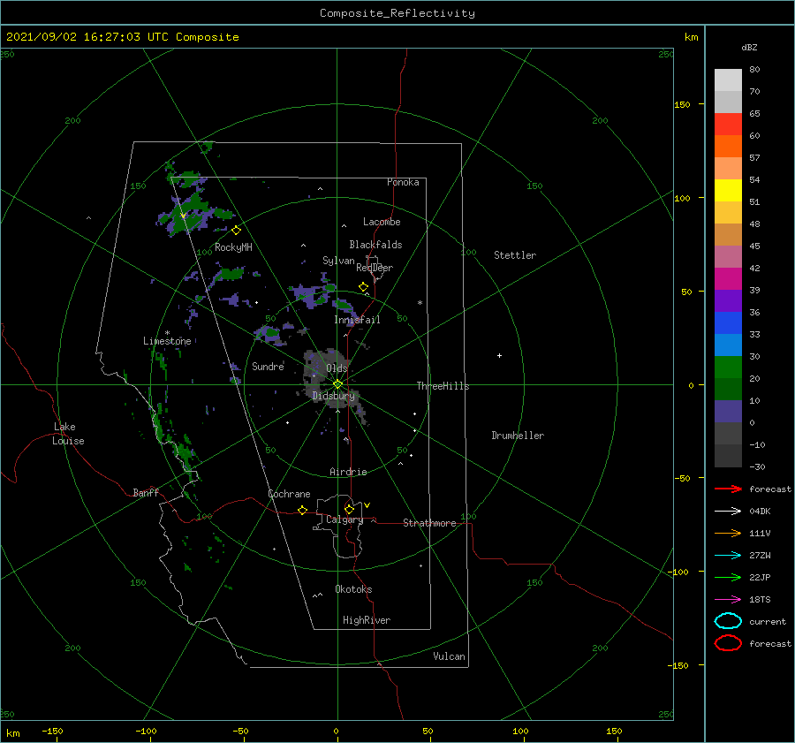Click the Vulcan city label
Image resolution: width=795 pixels, height=743 pixels.
(450, 656)
